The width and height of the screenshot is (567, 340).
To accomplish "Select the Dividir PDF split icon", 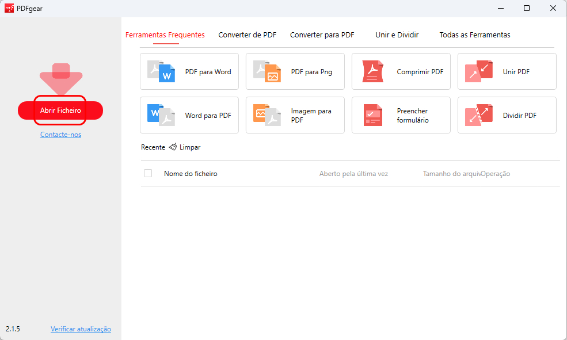I will pos(479,115).
